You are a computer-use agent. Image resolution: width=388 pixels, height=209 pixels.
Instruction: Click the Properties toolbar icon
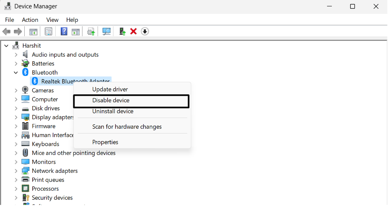point(49,31)
